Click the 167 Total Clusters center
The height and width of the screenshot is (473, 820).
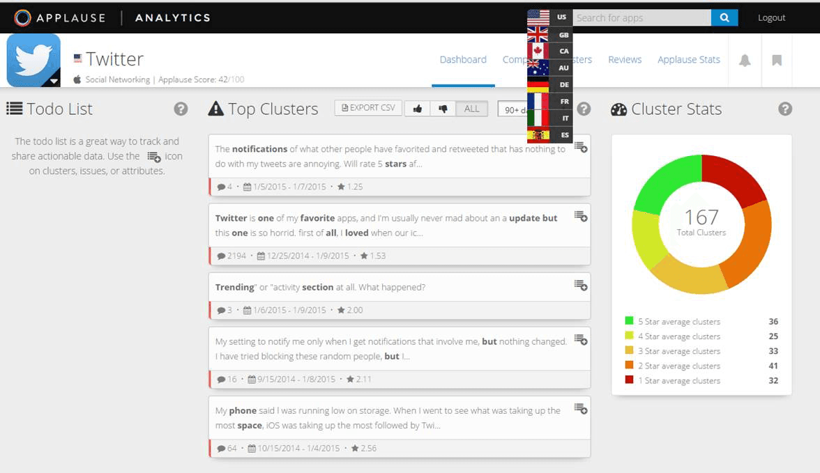(701, 223)
